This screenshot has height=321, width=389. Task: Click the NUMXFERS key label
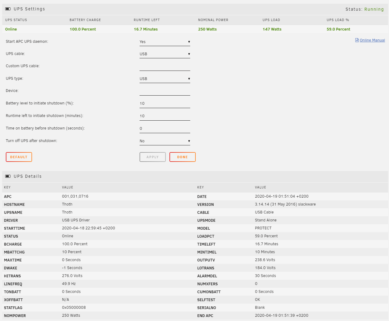(x=207, y=284)
